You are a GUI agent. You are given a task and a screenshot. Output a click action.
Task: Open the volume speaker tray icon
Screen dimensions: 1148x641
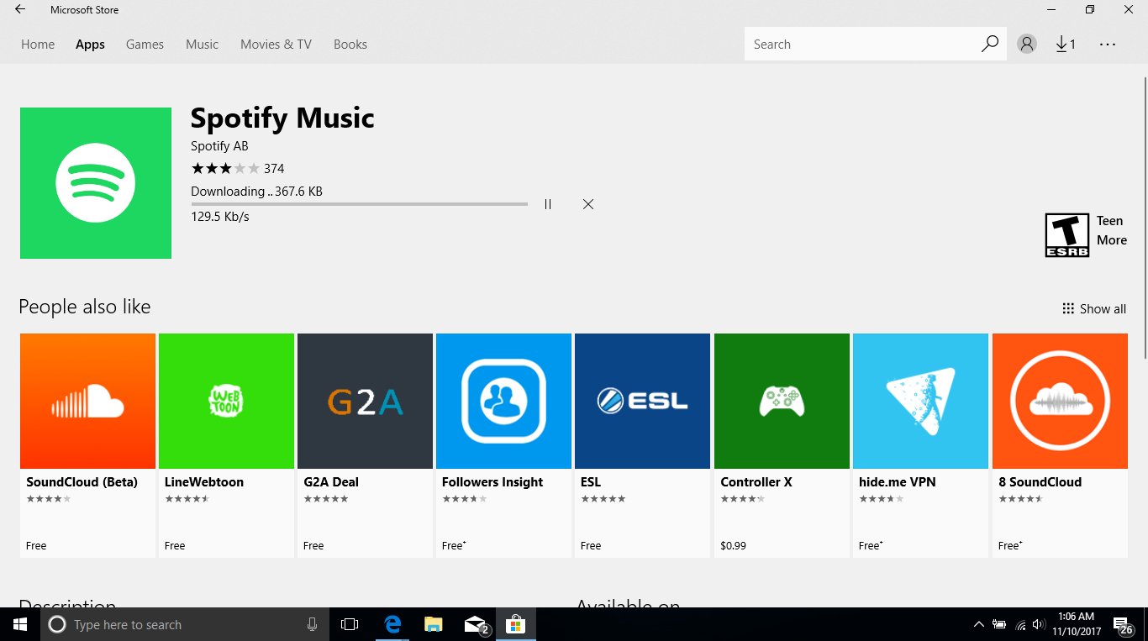click(1039, 624)
